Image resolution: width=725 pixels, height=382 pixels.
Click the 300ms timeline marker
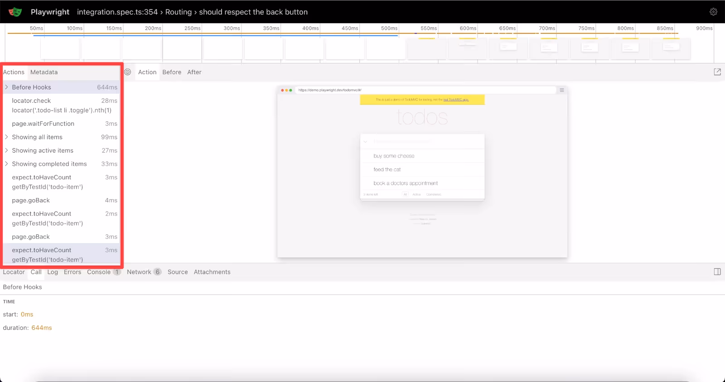232,28
